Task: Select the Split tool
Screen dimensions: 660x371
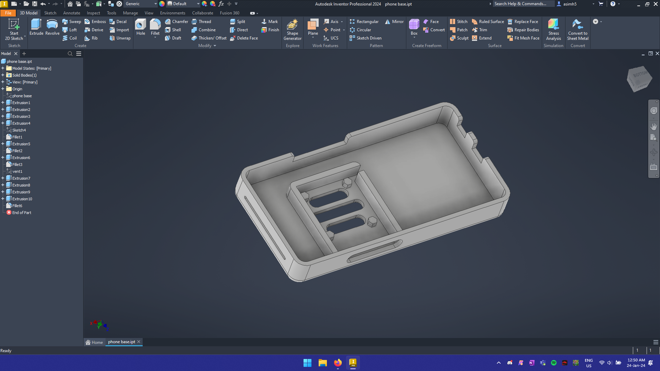Action: point(238,22)
